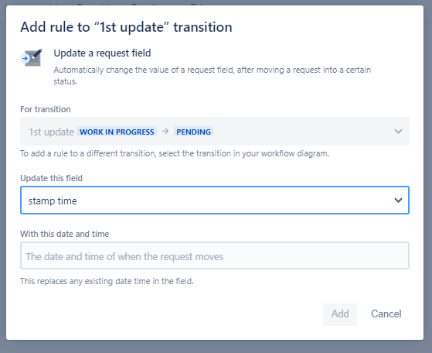
Task: Focus the date and time of request moves field
Action: tap(215, 255)
